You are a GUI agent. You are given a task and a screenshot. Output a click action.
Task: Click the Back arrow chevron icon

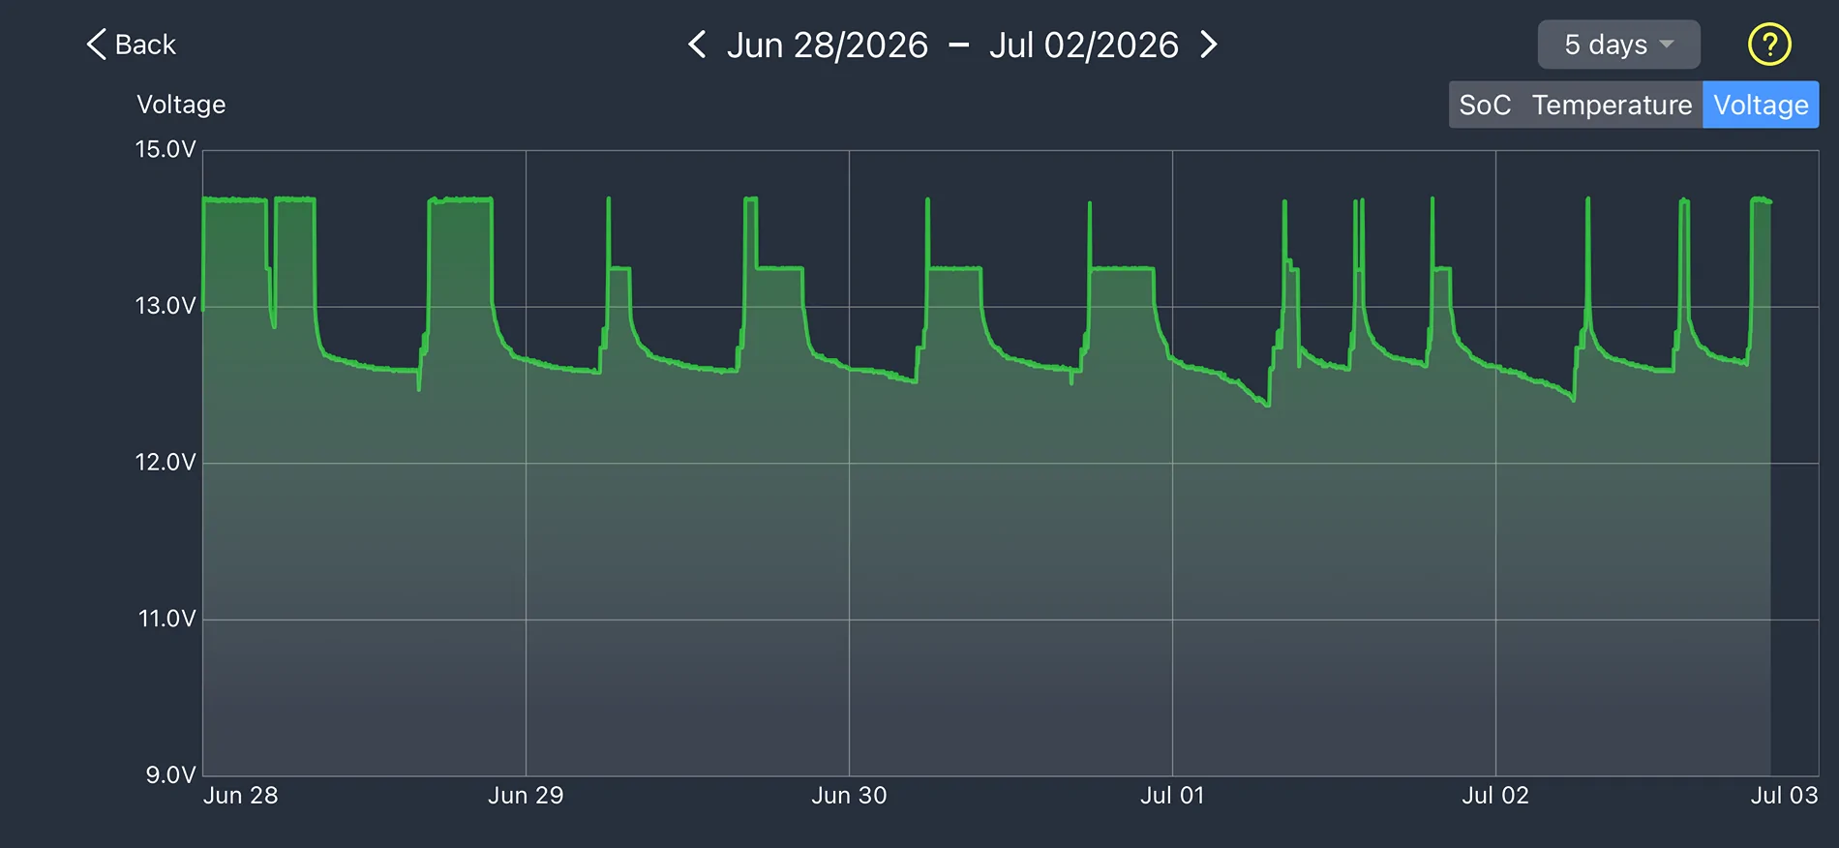[96, 45]
